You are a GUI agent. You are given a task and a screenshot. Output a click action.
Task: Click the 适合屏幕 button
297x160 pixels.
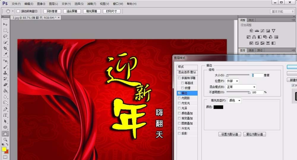72,11
